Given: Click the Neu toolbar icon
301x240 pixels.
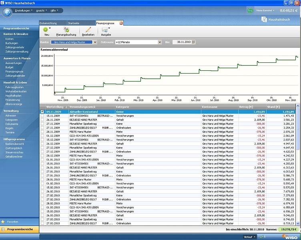Looking at the screenshot, I should (46, 30).
